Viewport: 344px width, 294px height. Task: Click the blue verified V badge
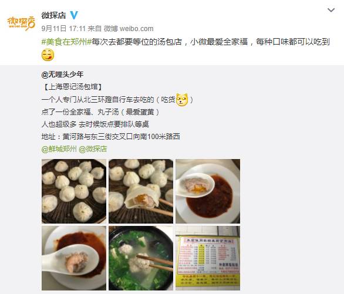(x=74, y=15)
